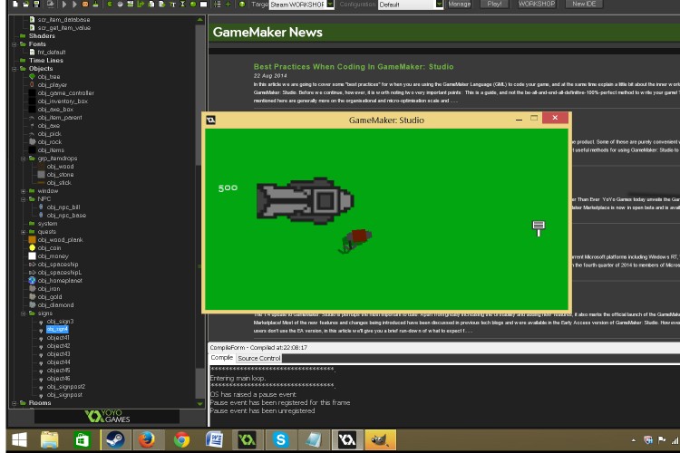Click the new project icon in toolbar
This screenshot has width=680, height=453.
pos(15,4)
